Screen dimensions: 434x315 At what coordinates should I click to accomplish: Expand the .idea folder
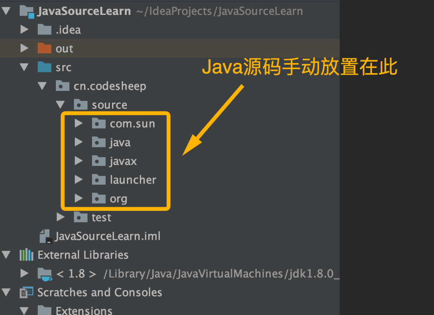coord(25,30)
